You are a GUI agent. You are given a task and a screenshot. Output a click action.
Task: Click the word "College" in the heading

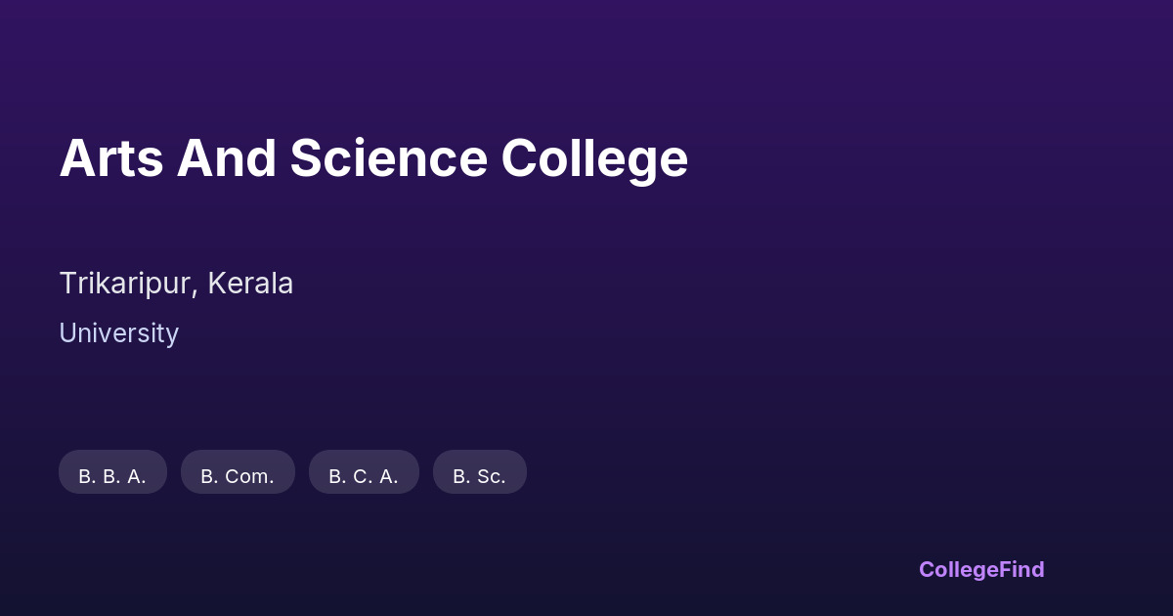click(x=594, y=158)
